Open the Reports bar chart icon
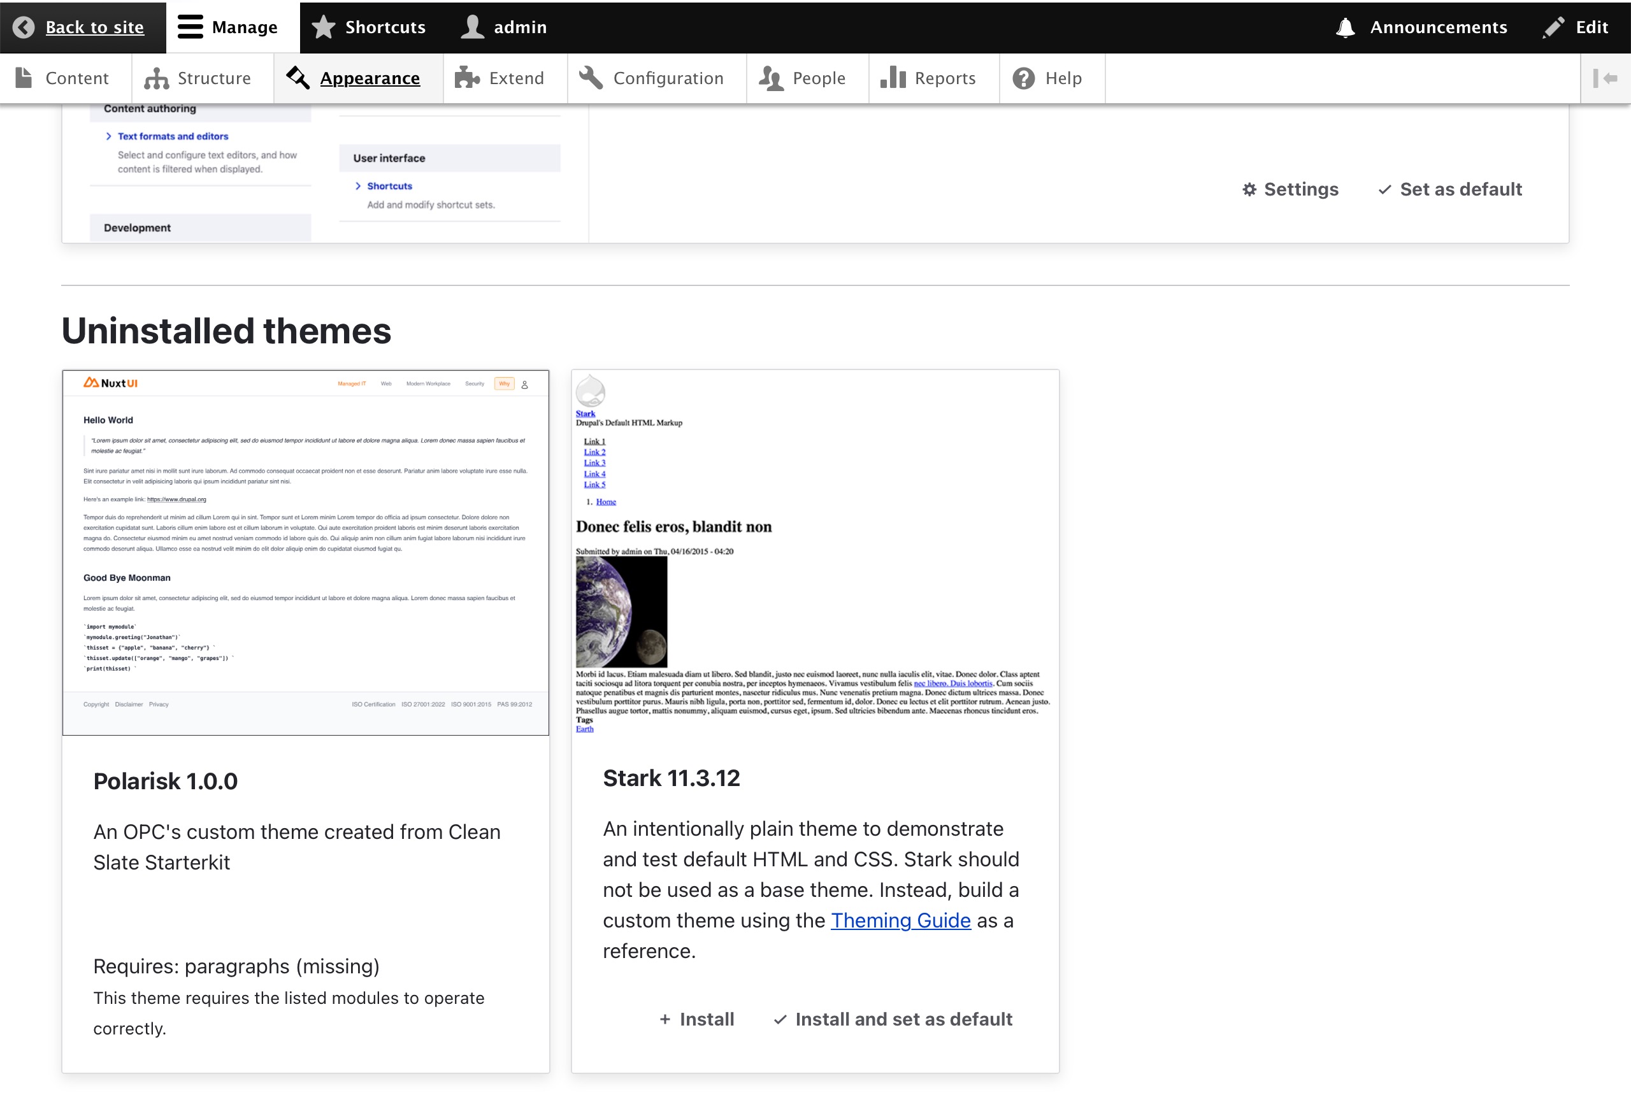 893,78
